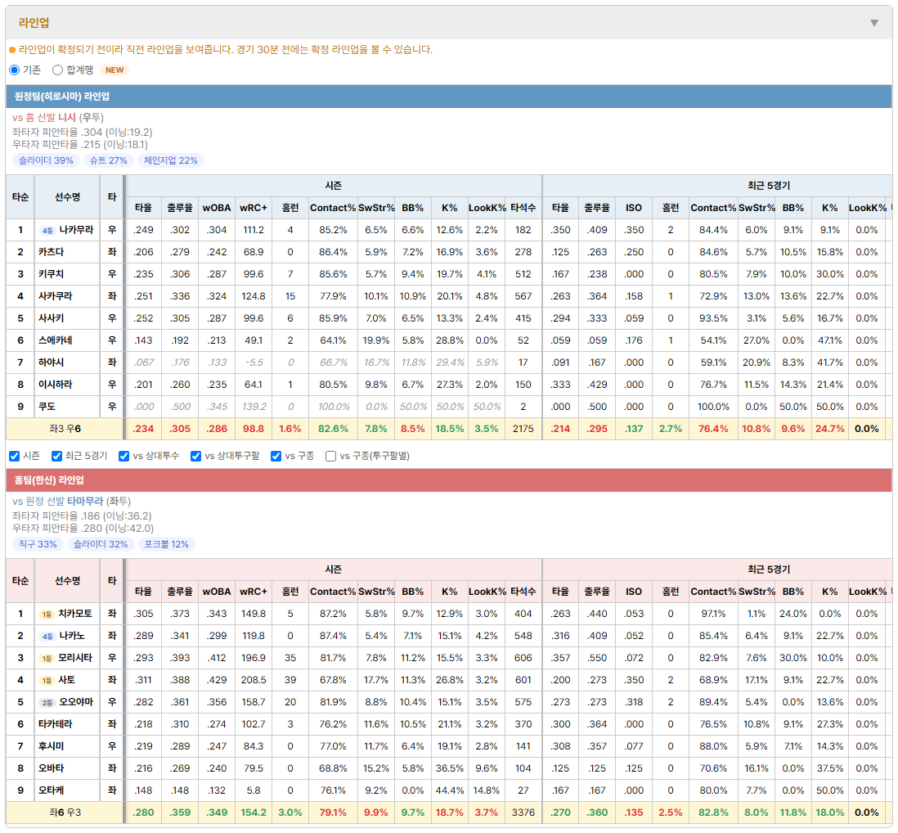Image resolution: width=898 pixels, height=833 pixels.
Task: Click wOBA column header in Hanshin table
Action: click(x=217, y=592)
